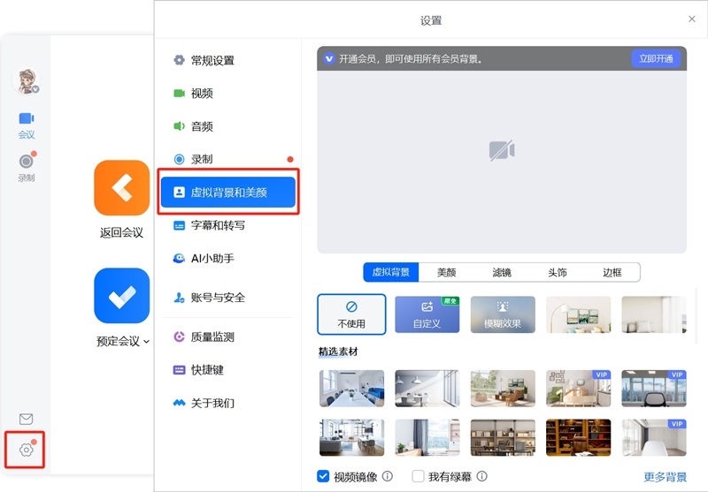
Task: Click the disabled camera icon in preview
Action: tap(502, 150)
